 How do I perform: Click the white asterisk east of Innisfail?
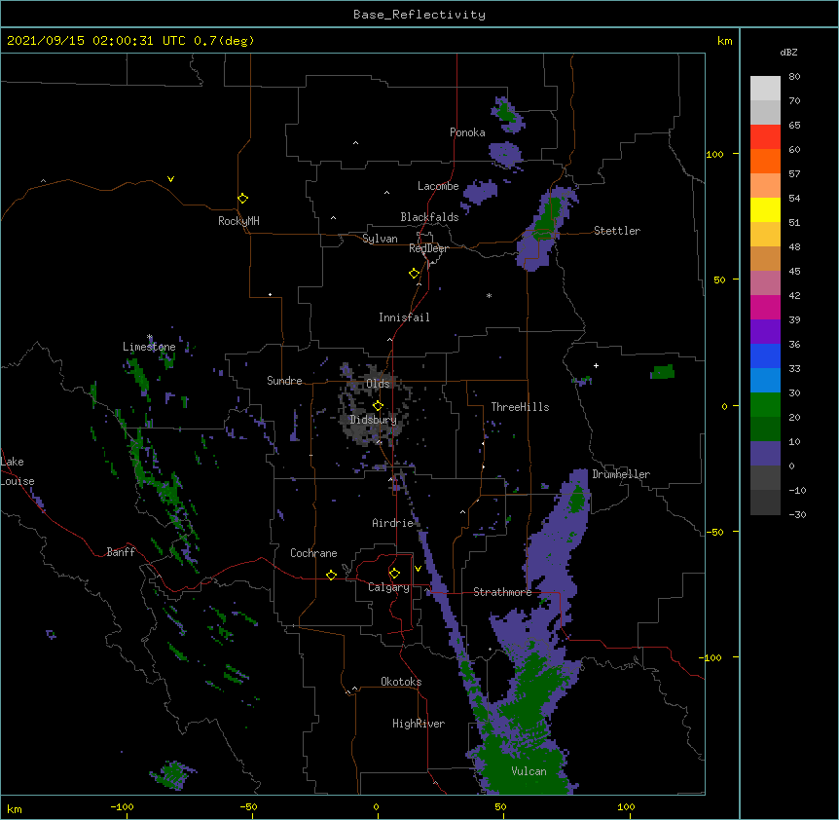pyautogui.click(x=489, y=295)
